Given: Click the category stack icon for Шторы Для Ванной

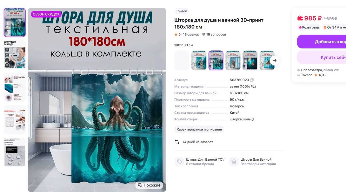Looking at the screenshot, I should tap(234, 162).
